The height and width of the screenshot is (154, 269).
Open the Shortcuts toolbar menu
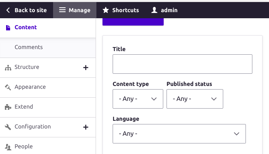121,10
